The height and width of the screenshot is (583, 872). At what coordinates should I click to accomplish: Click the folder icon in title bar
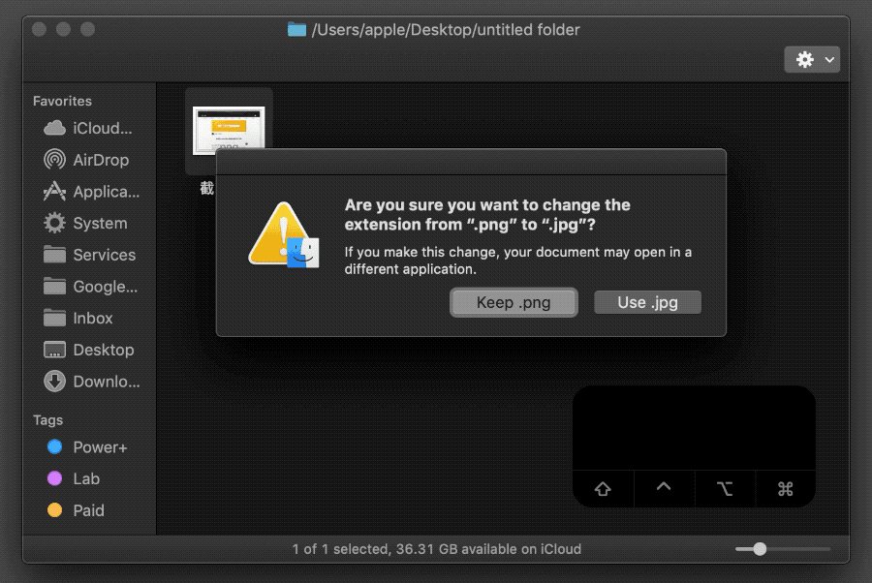[297, 29]
